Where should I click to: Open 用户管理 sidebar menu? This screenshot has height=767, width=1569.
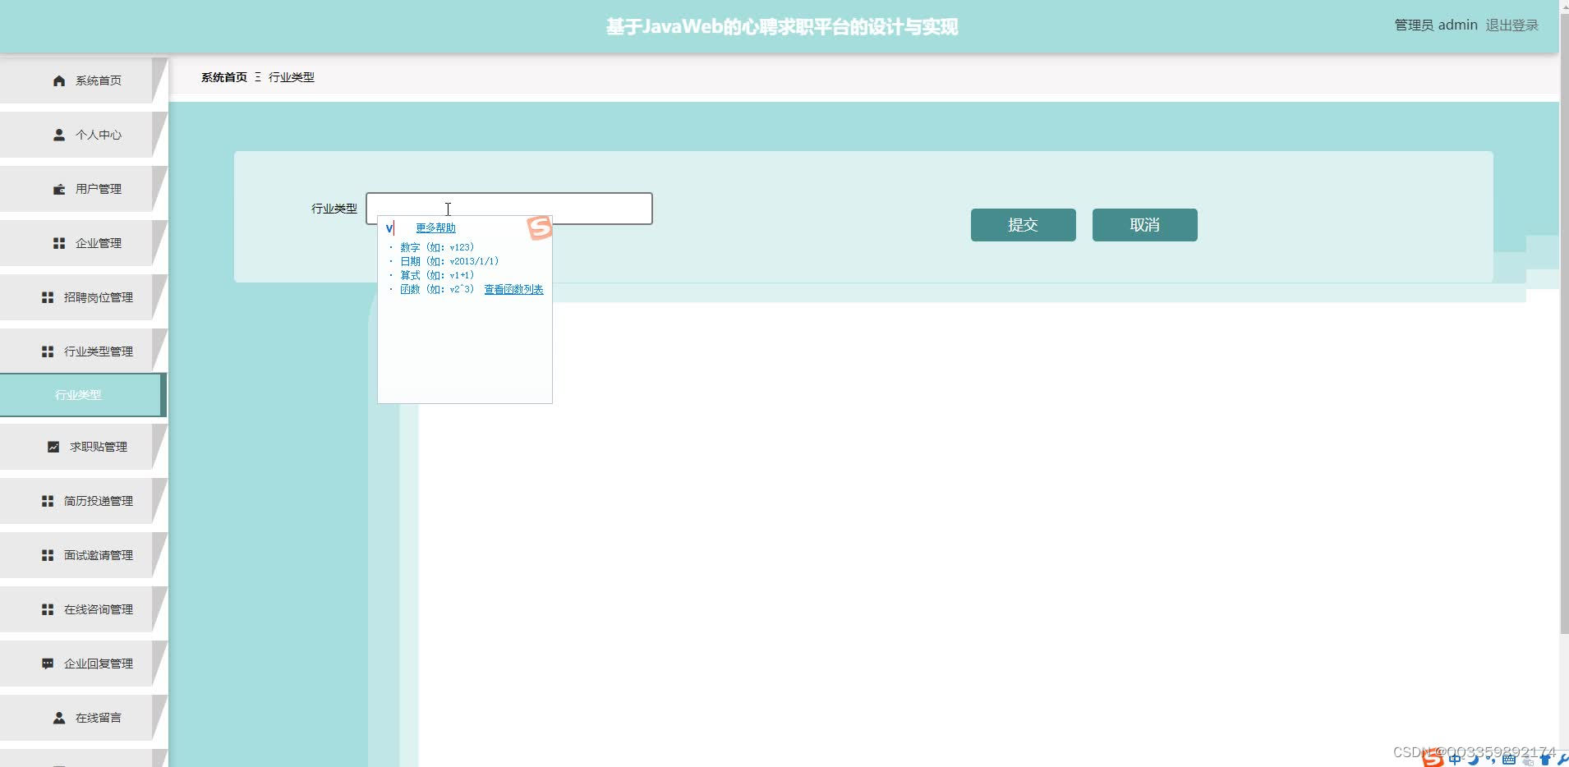click(x=84, y=189)
